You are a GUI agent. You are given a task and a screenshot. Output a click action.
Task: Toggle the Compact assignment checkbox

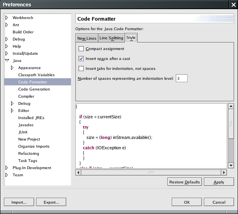[81, 49]
